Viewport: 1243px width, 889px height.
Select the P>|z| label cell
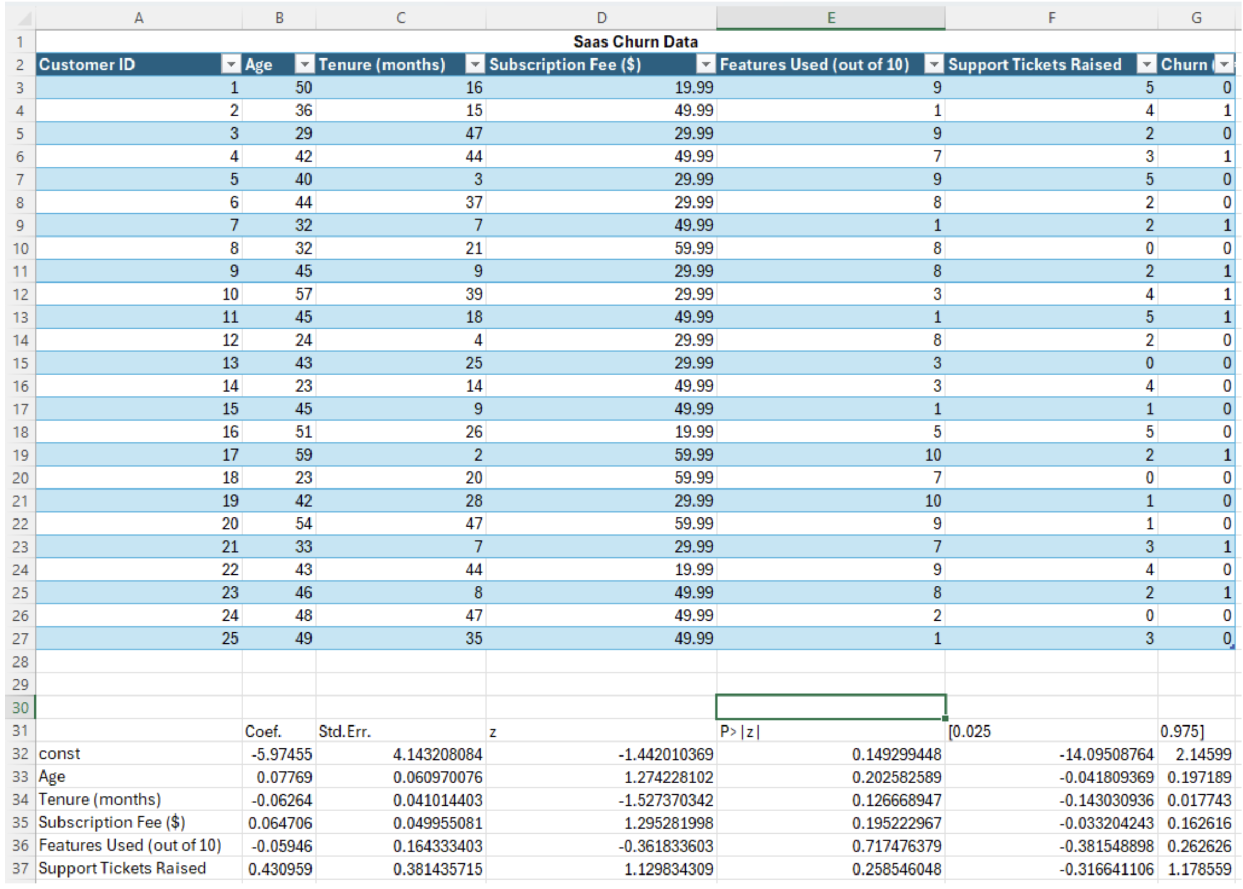[x=831, y=731]
